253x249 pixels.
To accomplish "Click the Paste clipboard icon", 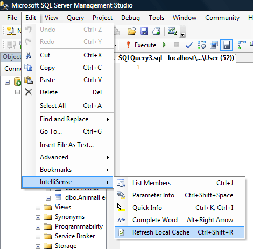I will click(29, 80).
